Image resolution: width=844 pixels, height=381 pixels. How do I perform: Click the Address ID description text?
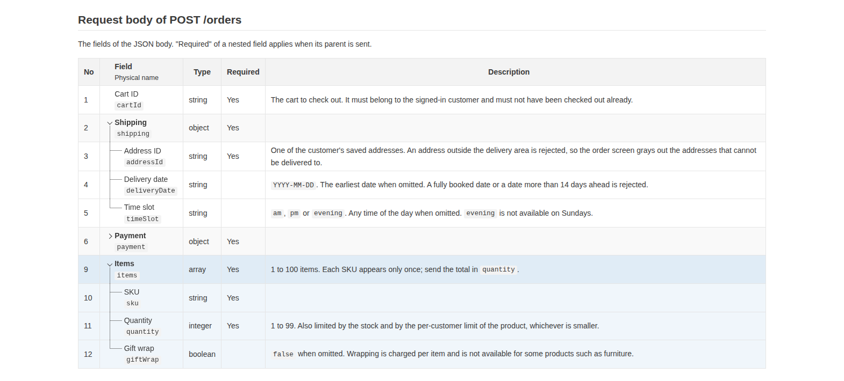[x=513, y=157]
